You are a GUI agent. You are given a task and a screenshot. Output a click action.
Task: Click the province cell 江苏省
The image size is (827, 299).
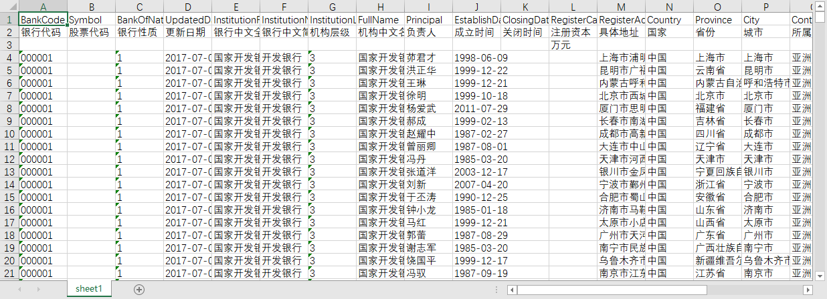tap(718, 273)
